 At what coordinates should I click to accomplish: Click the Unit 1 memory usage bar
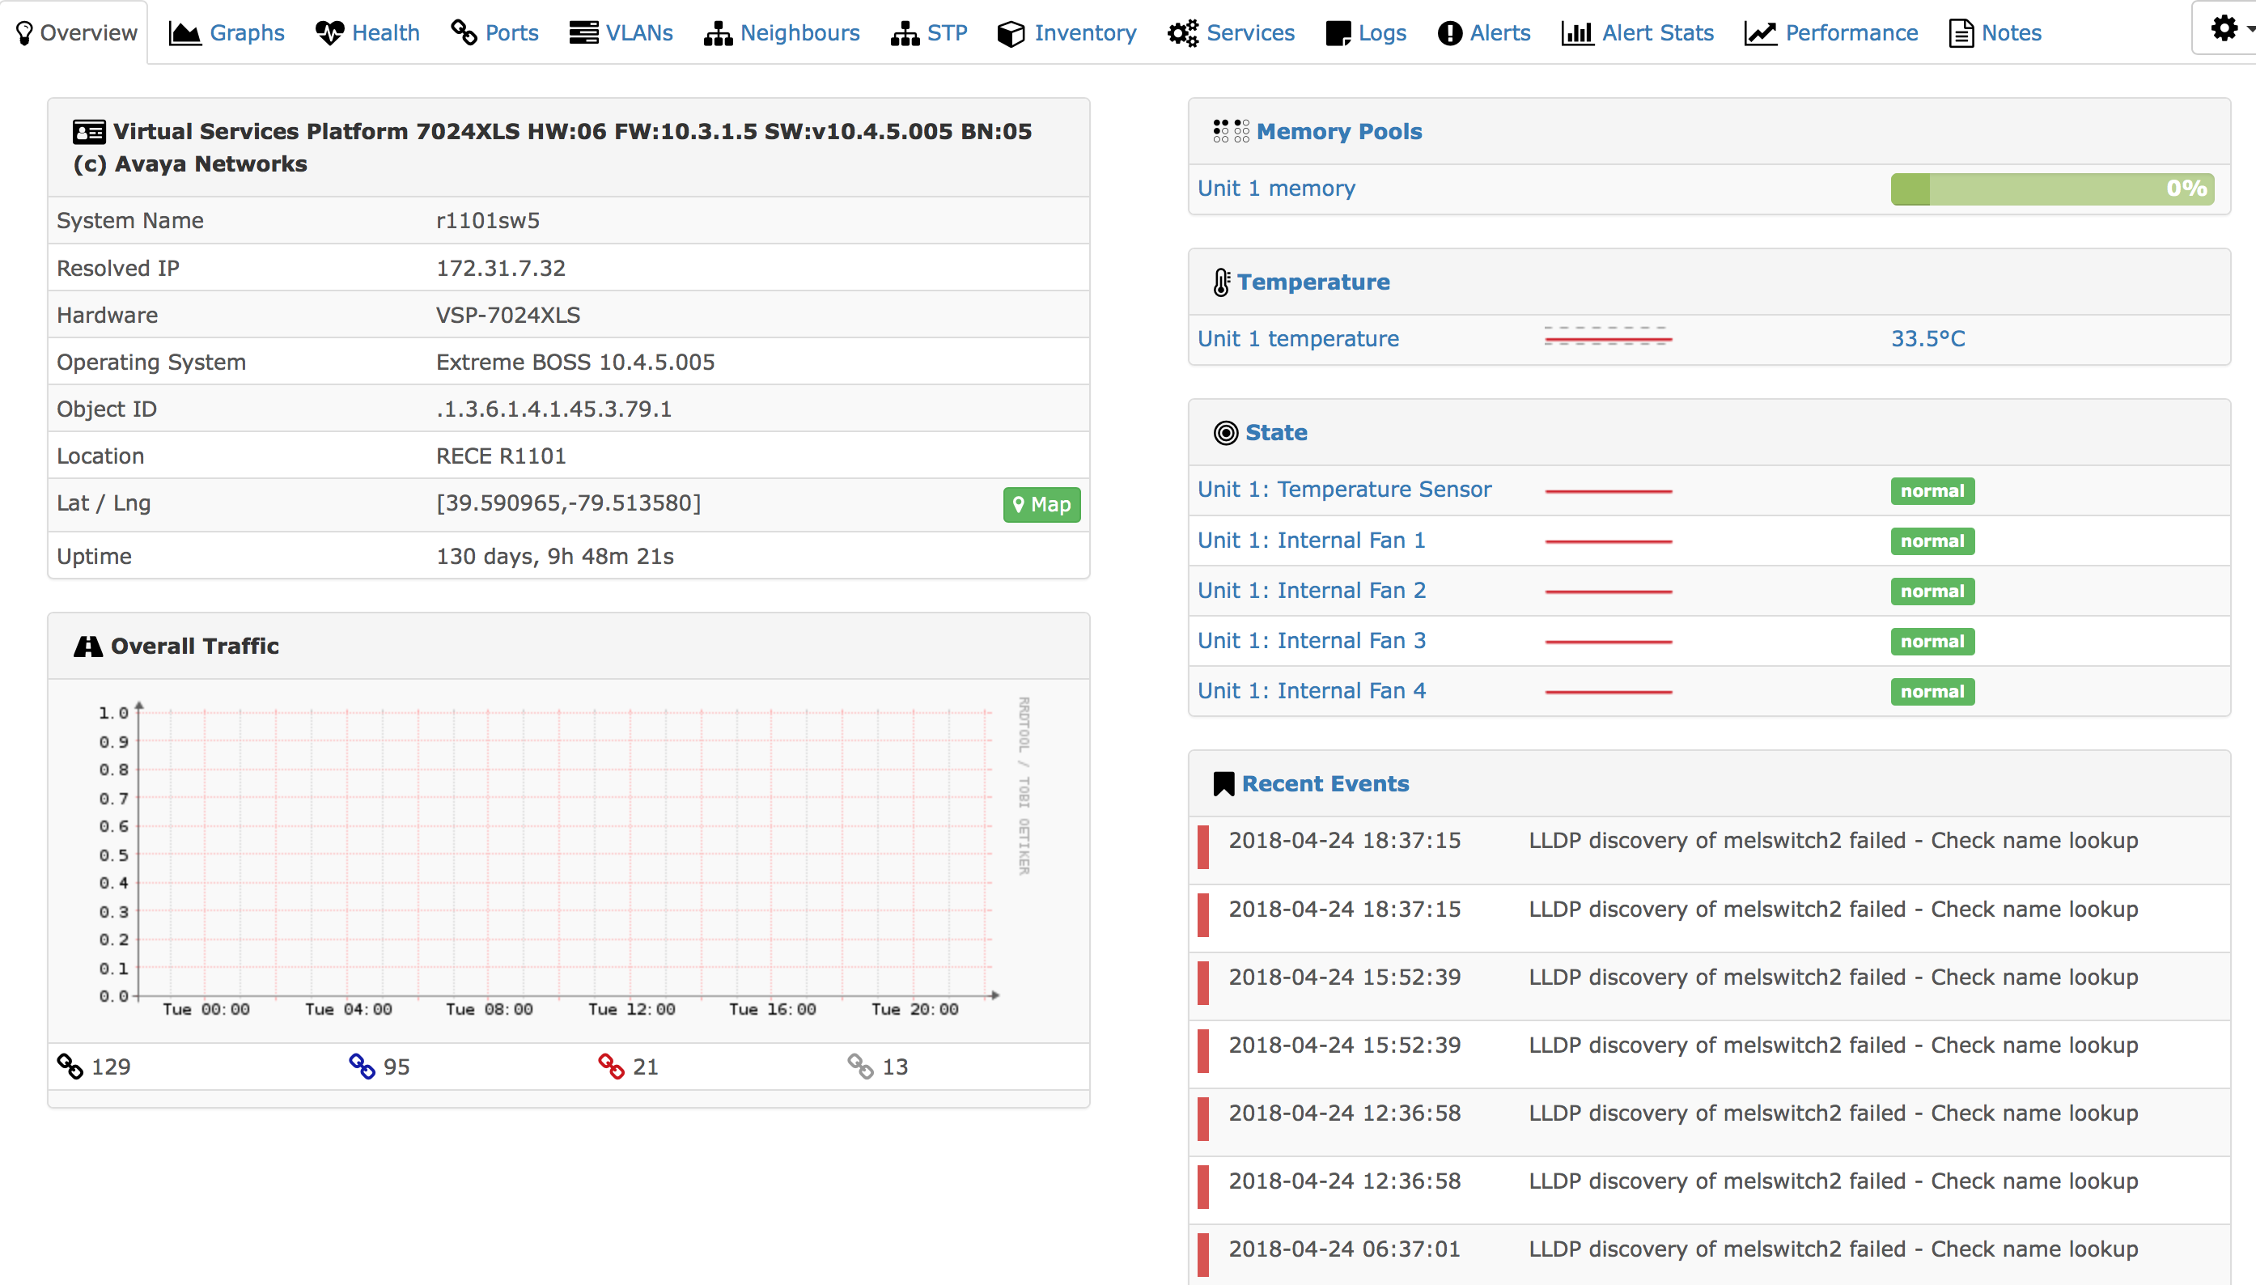coord(2051,189)
